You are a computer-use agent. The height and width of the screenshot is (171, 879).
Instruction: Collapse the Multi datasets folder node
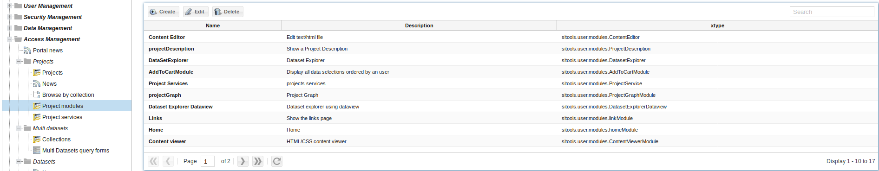click(19, 128)
